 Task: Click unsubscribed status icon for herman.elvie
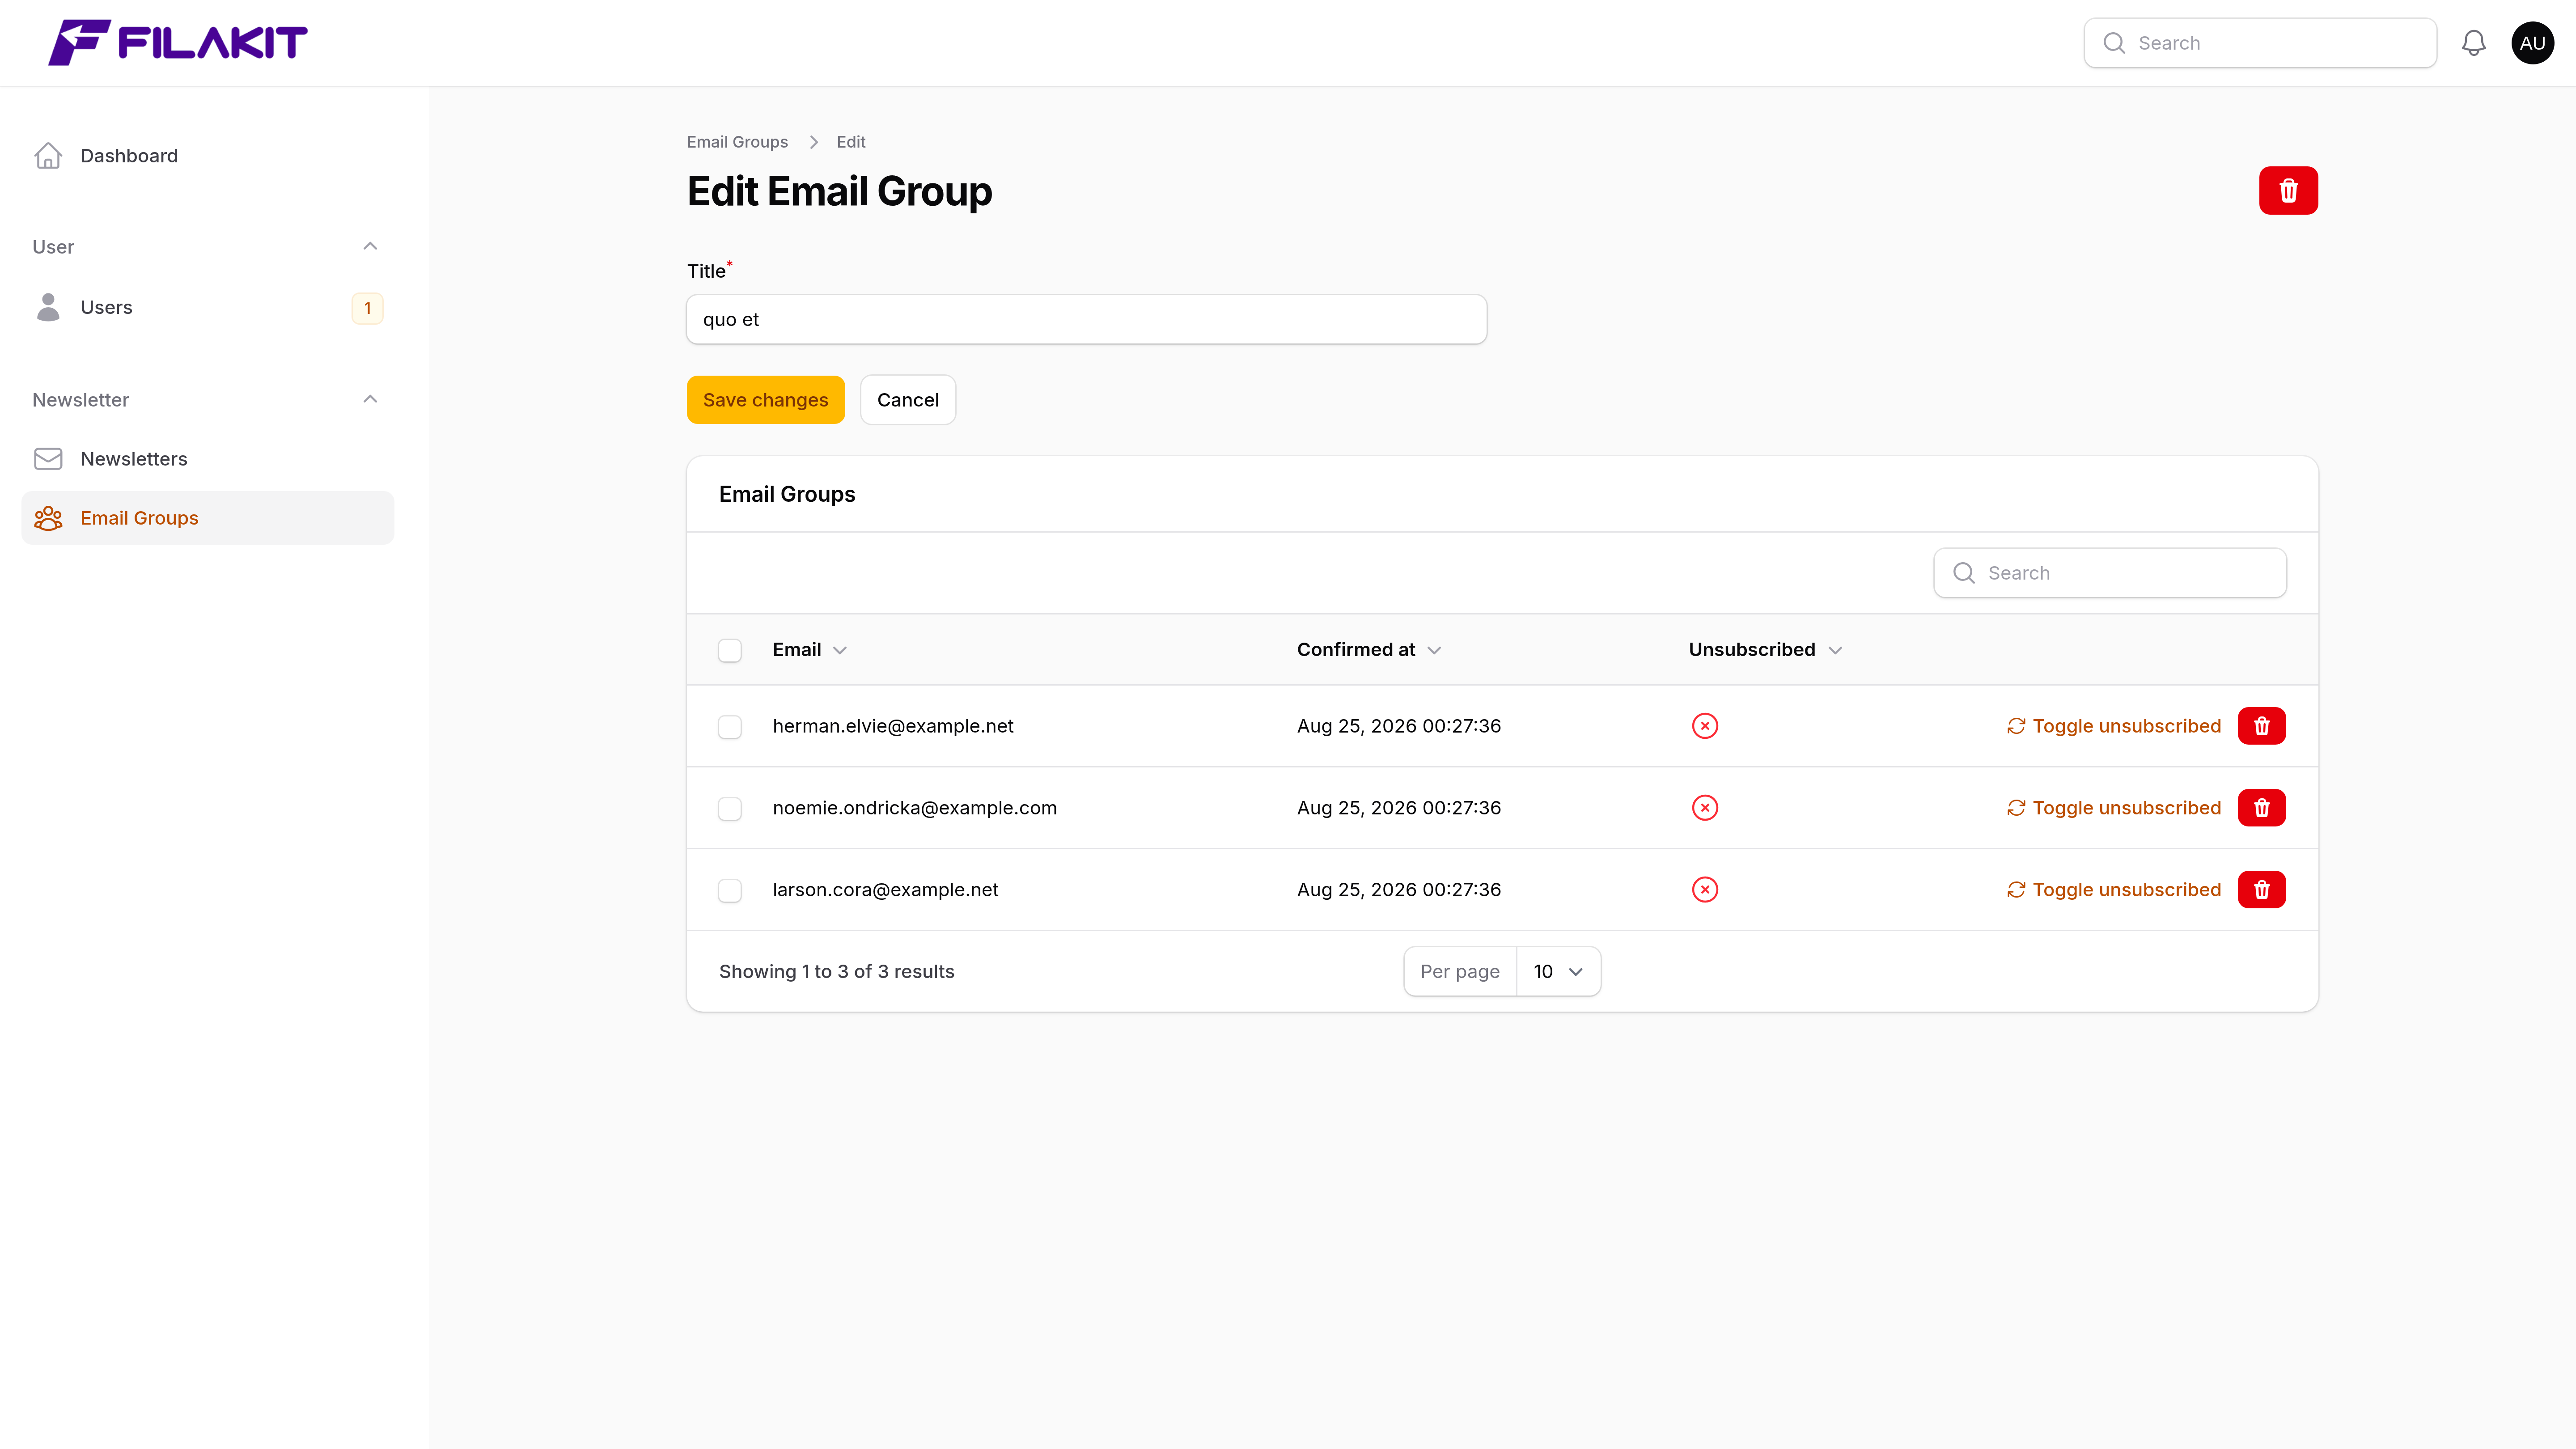pyautogui.click(x=1705, y=726)
